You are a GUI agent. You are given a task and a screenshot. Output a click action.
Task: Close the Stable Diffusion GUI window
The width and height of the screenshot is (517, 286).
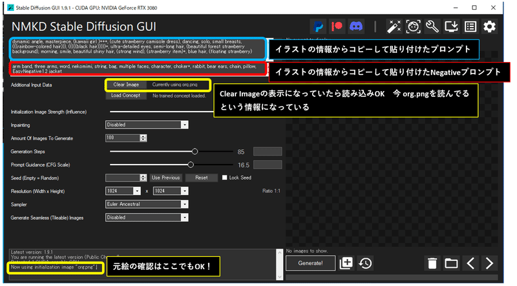493,8
